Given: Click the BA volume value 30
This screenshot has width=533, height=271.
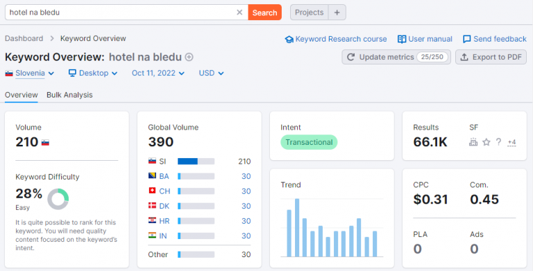Looking at the screenshot, I should [x=246, y=176].
